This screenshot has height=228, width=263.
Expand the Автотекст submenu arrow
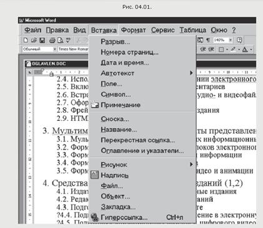pyautogui.click(x=191, y=73)
